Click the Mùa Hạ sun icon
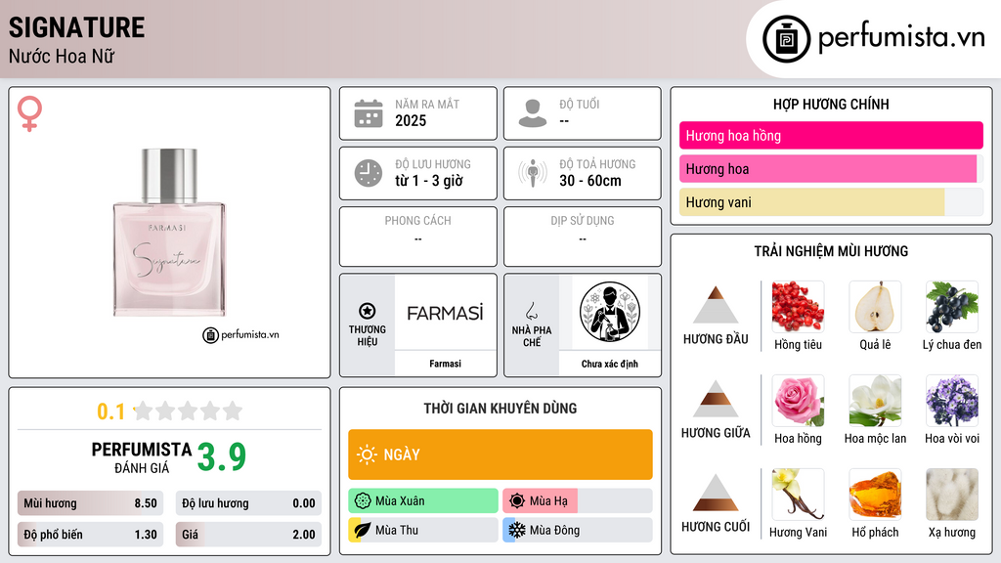The image size is (1001, 563). pos(517,501)
